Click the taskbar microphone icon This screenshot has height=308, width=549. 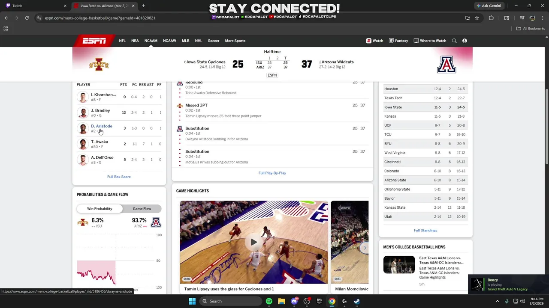click(x=507, y=301)
